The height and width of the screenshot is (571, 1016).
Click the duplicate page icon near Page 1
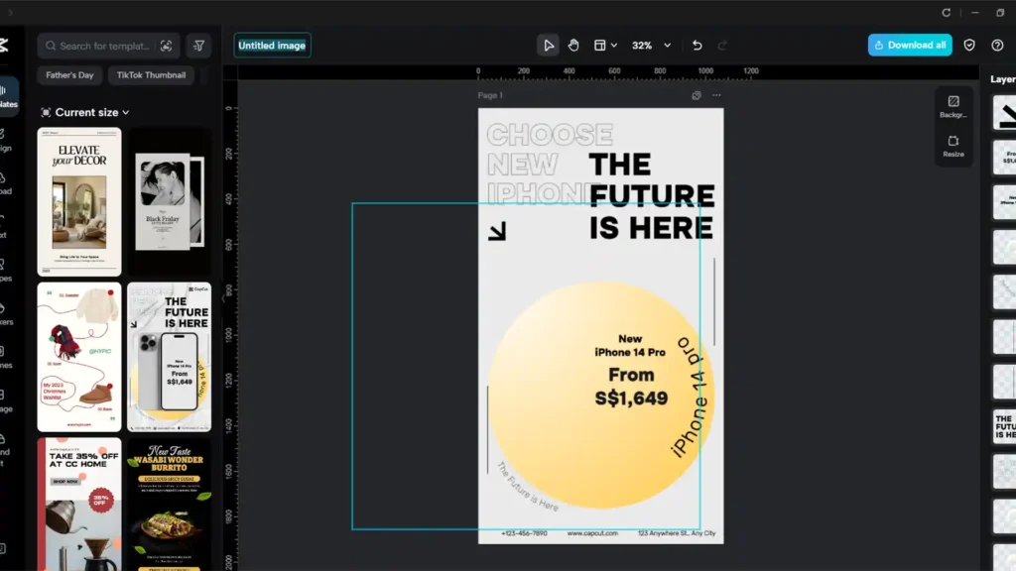pyautogui.click(x=697, y=95)
